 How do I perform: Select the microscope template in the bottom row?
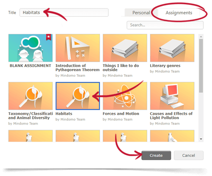tap(172, 136)
